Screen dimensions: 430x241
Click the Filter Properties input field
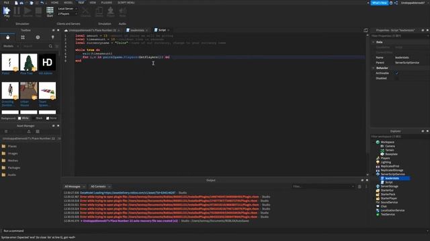click(x=399, y=36)
